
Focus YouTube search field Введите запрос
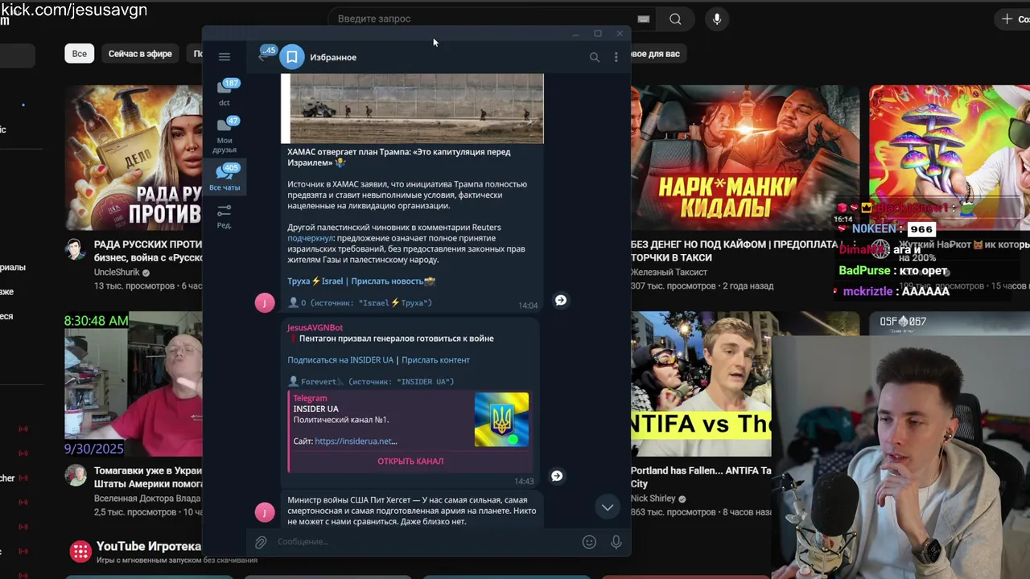(x=483, y=18)
